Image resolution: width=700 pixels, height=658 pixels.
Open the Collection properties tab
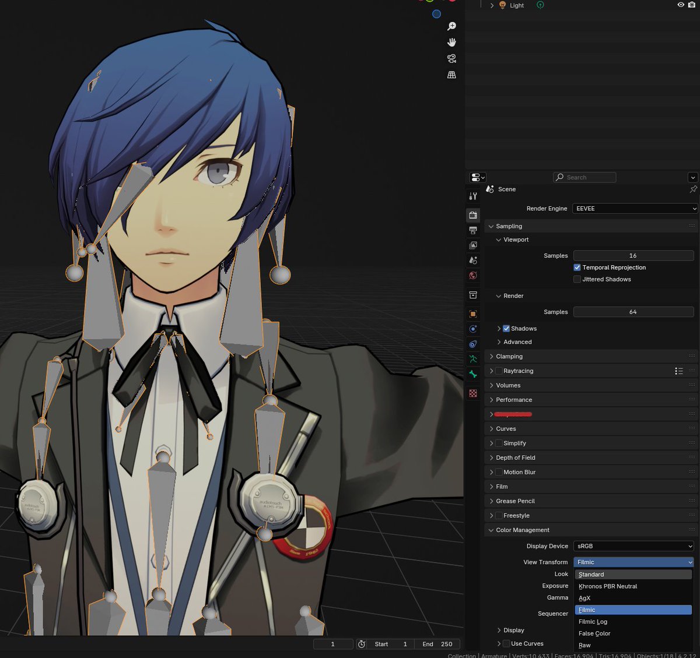473,295
